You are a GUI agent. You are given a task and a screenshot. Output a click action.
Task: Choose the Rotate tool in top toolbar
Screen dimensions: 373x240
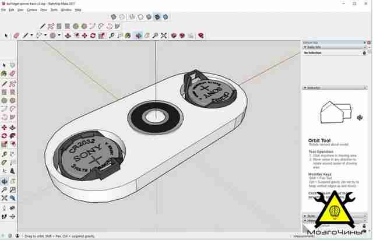[x=93, y=36]
